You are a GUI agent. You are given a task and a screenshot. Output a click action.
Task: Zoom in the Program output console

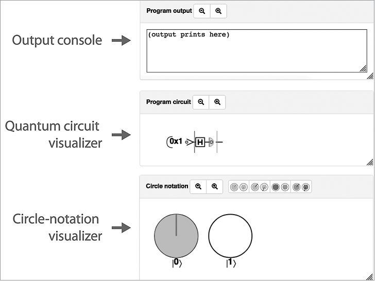[x=218, y=11]
